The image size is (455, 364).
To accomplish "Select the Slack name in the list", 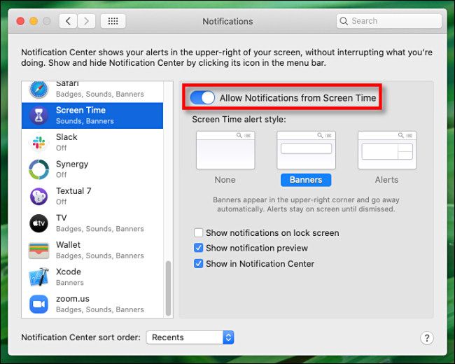I will (x=66, y=137).
